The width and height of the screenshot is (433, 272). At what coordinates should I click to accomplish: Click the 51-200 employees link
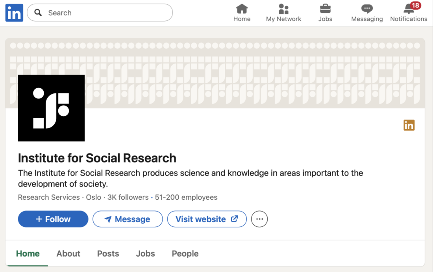tap(186, 197)
